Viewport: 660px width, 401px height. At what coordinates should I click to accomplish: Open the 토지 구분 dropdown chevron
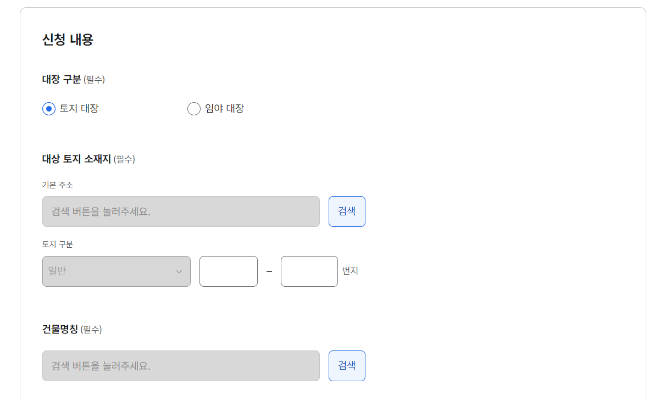click(180, 271)
